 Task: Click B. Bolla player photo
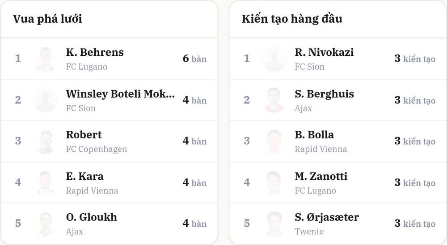click(x=274, y=141)
